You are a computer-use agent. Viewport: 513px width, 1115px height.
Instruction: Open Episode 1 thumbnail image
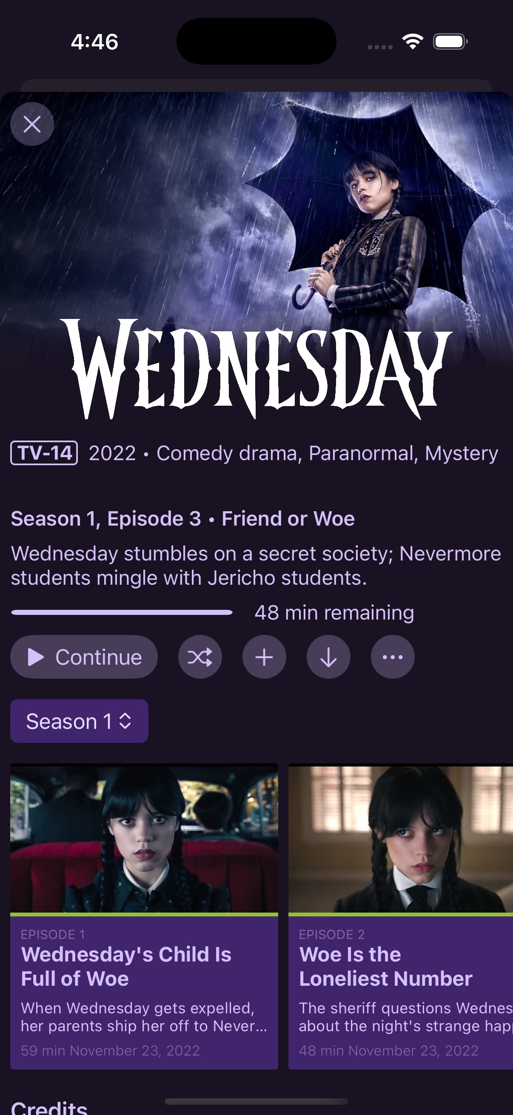click(x=144, y=839)
